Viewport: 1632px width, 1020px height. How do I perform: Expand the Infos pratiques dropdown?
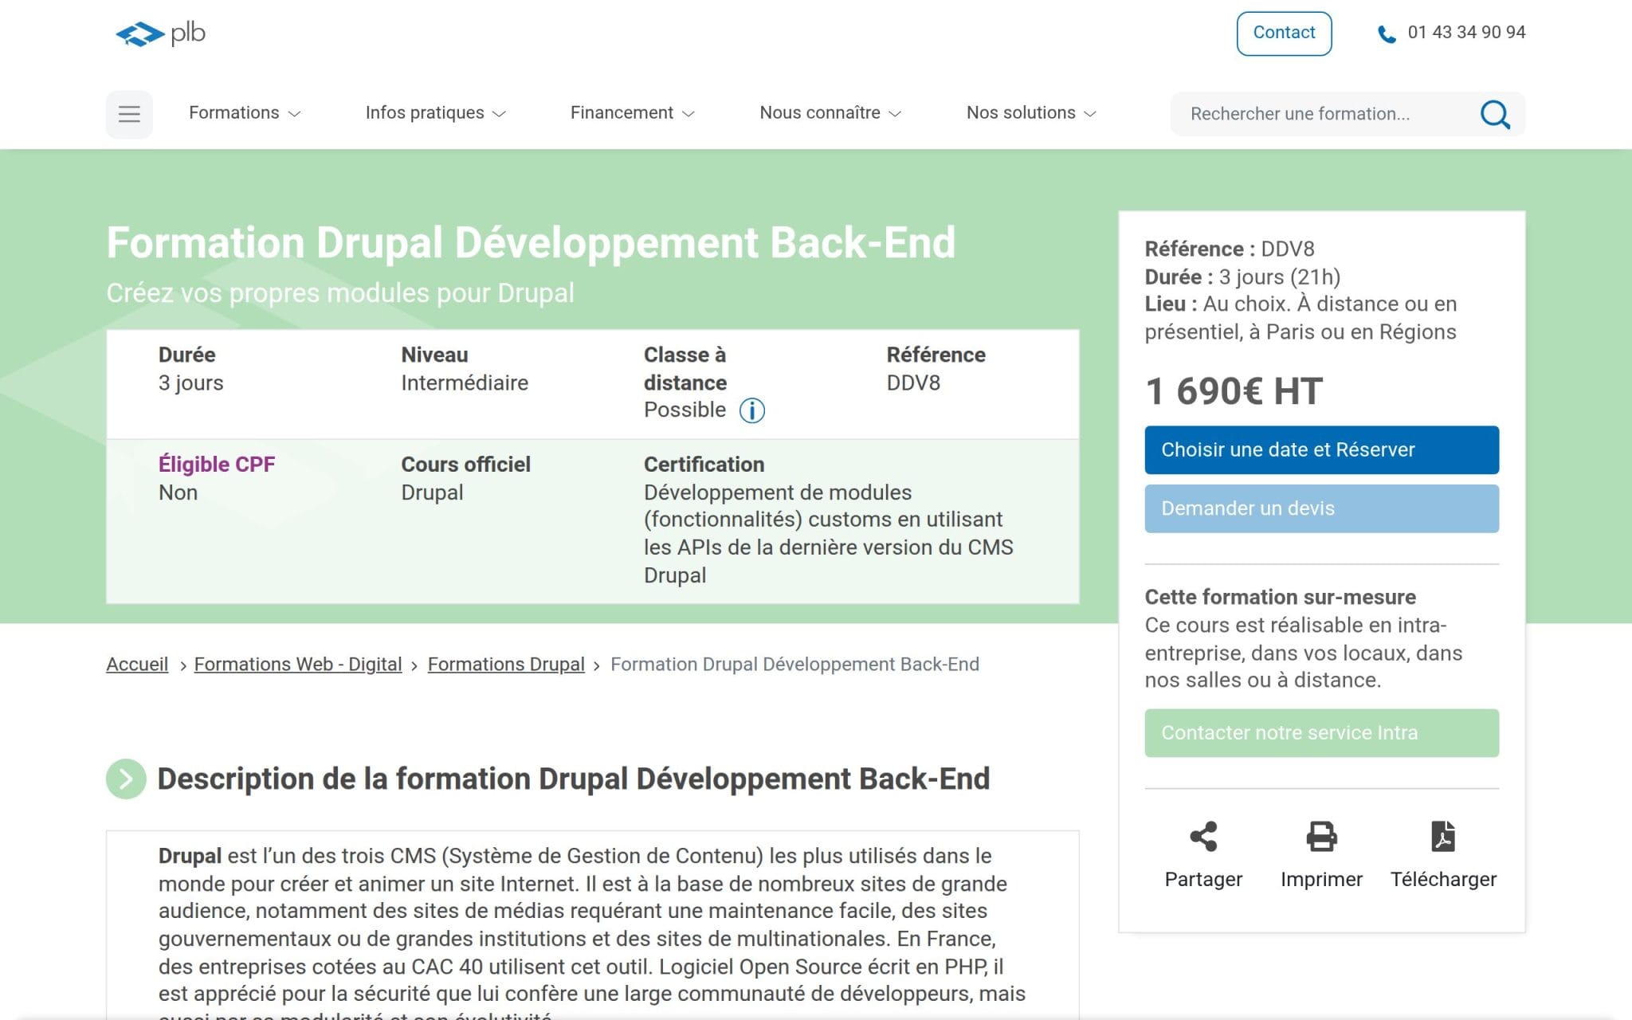[x=435, y=113]
